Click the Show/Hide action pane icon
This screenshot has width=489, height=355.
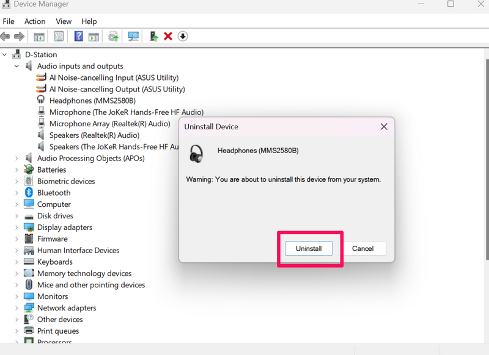pyautogui.click(x=94, y=37)
